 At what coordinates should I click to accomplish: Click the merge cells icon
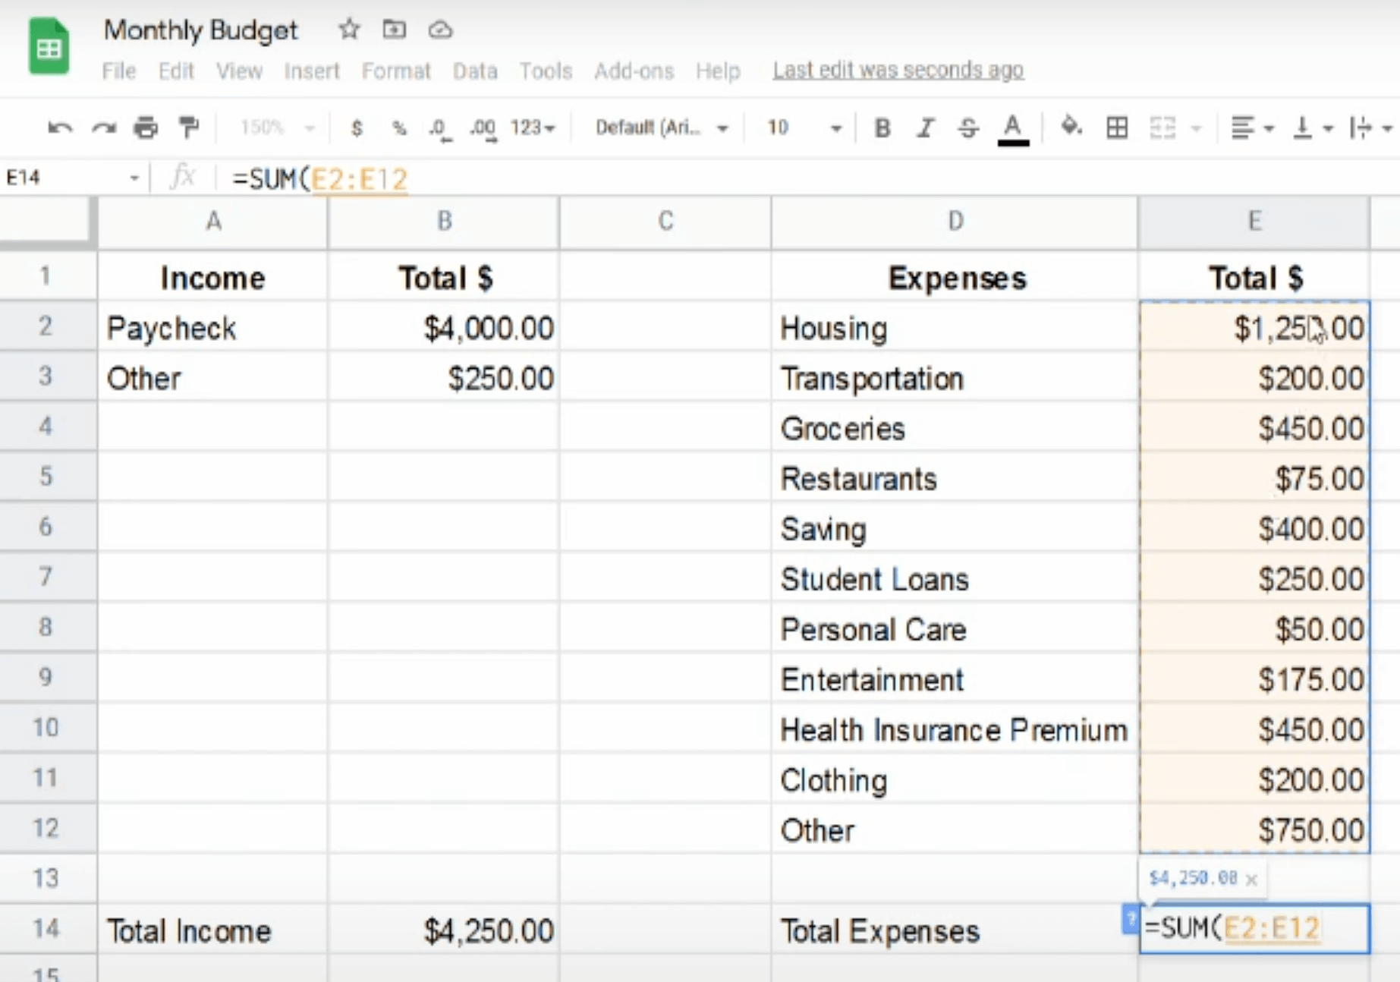(1162, 127)
